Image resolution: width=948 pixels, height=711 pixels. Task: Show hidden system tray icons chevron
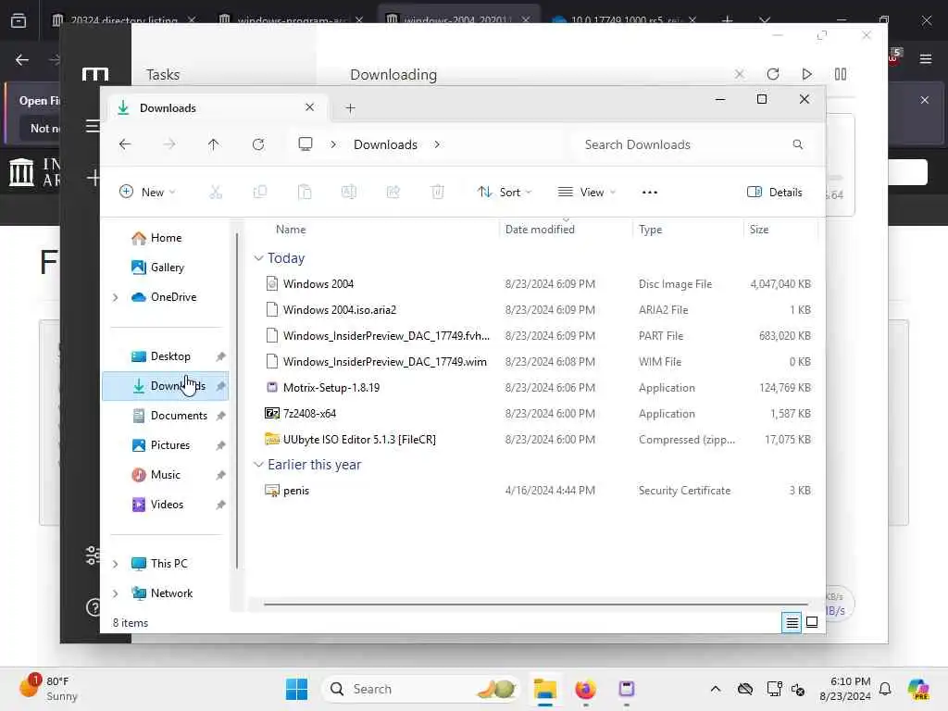point(716,689)
